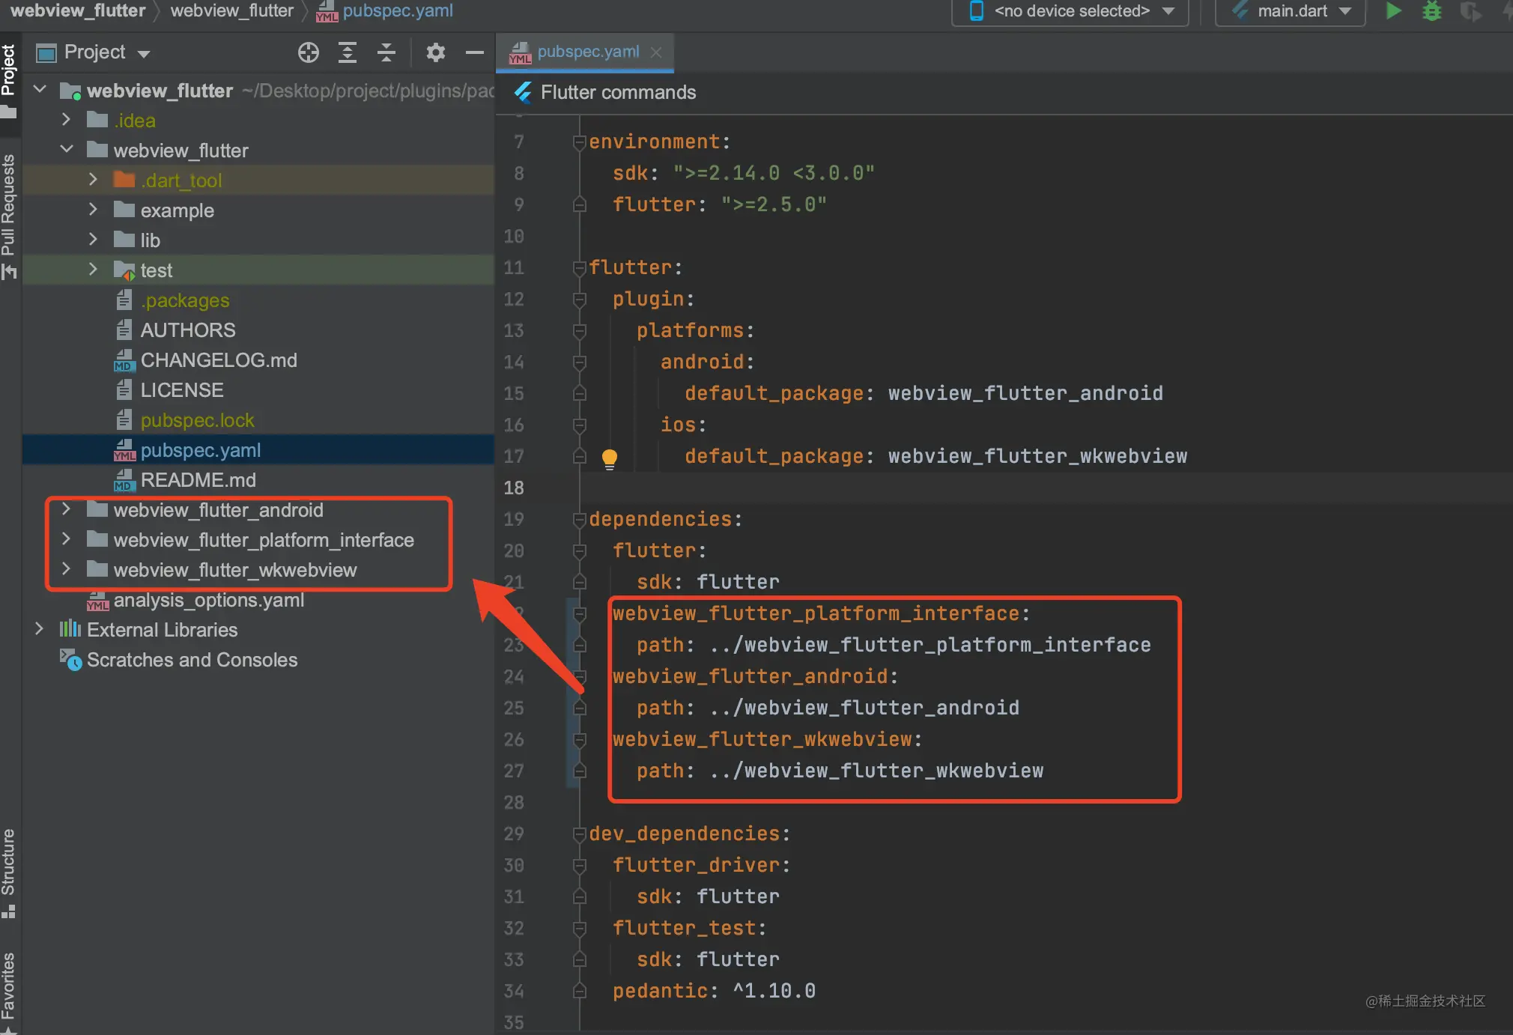Open the Structure side tab

[x=9, y=872]
